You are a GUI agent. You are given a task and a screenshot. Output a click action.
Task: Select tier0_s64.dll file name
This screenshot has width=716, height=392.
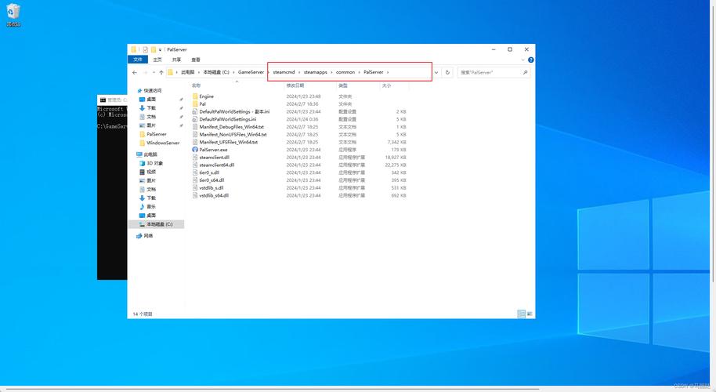tap(212, 180)
